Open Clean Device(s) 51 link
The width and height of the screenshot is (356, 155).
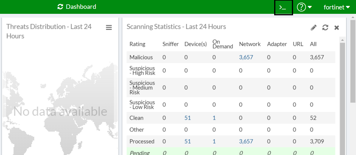pos(188,118)
